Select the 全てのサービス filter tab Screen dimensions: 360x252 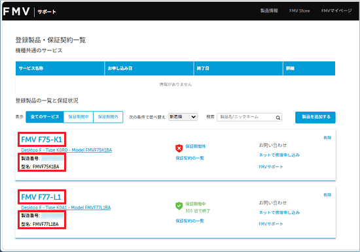coord(45,117)
